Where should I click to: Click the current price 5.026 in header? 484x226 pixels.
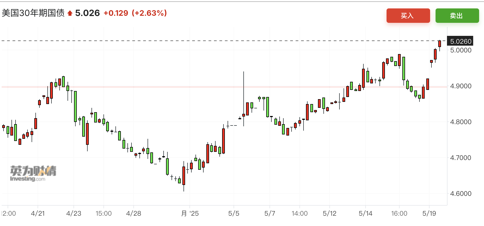tap(87, 13)
